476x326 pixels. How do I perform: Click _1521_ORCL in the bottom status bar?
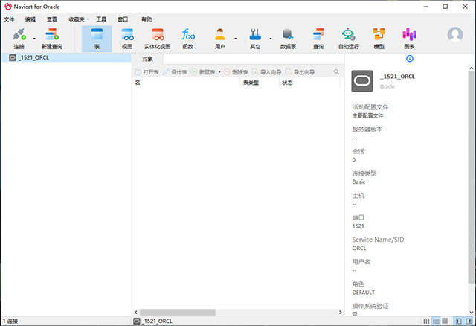[x=153, y=321]
